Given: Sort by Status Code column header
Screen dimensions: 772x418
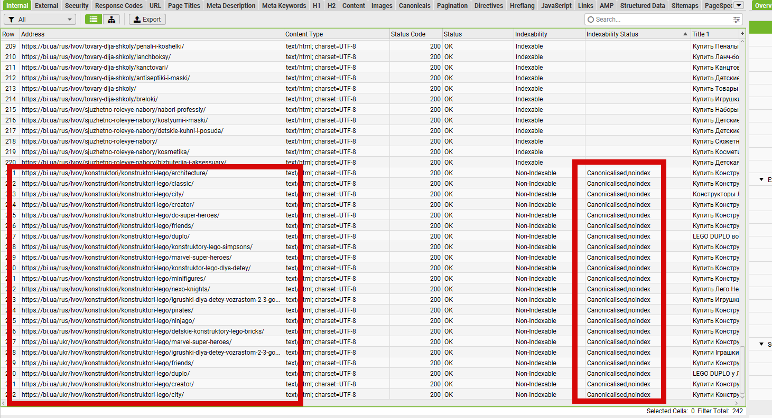Looking at the screenshot, I should click(x=416, y=34).
